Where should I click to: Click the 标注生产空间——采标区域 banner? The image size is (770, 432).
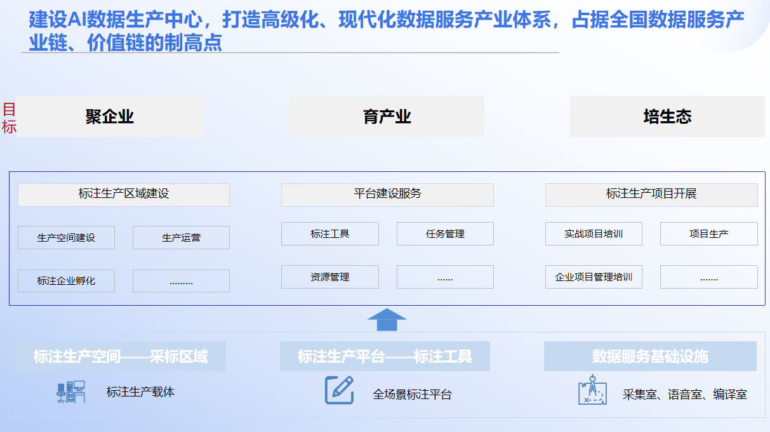[x=121, y=357]
